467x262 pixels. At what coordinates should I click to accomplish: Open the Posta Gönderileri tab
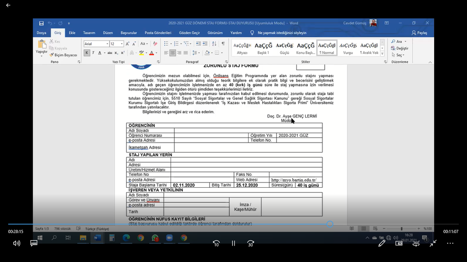tap(158, 33)
